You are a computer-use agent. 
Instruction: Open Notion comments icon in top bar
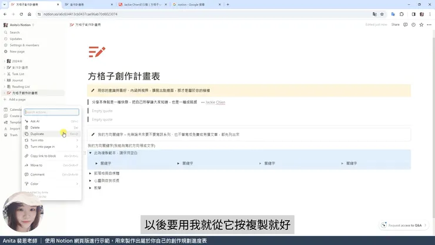pos(406,25)
